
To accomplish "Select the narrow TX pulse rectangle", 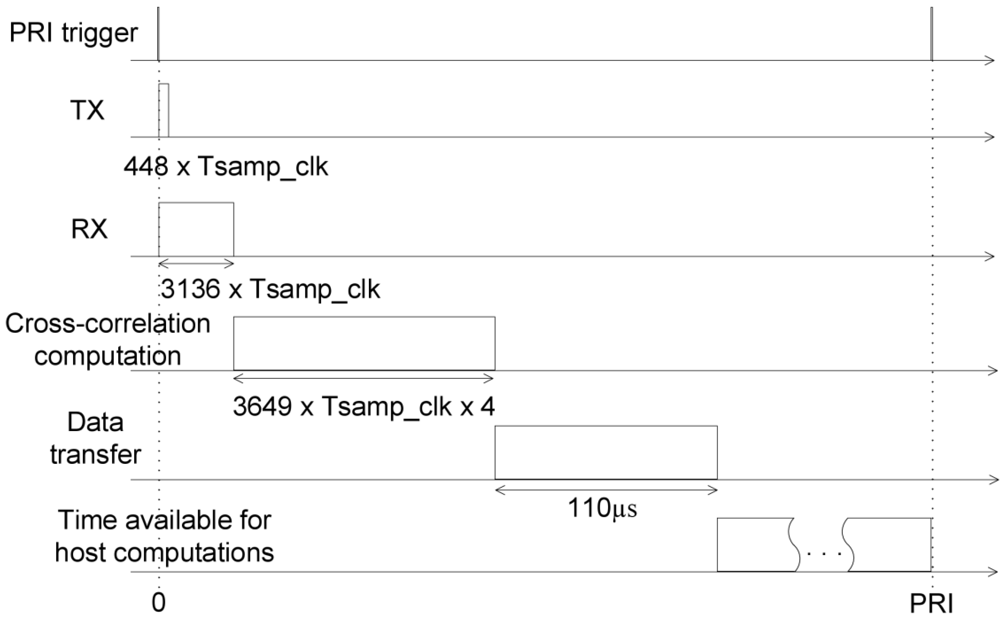I will click(164, 110).
